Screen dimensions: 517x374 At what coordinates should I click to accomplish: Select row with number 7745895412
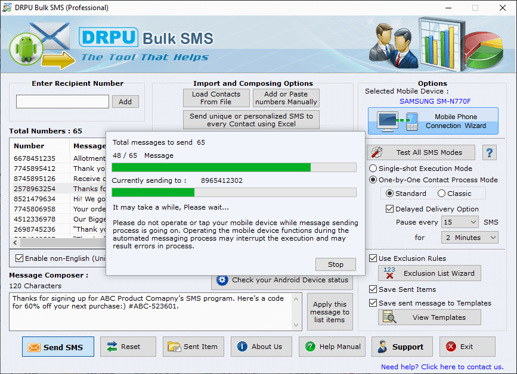pyautogui.click(x=58, y=169)
